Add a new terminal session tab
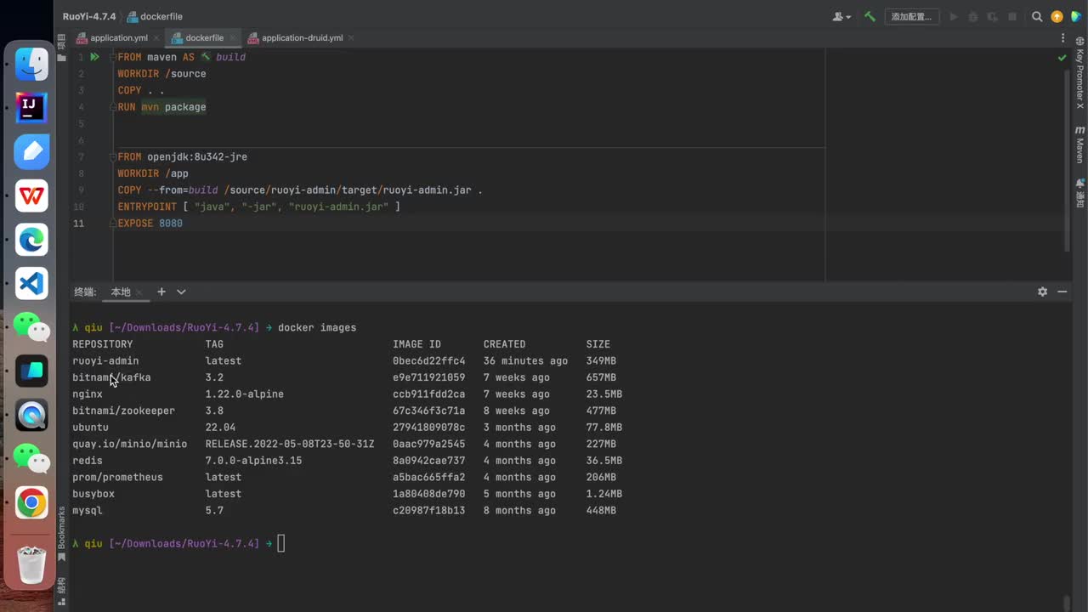 tap(161, 292)
